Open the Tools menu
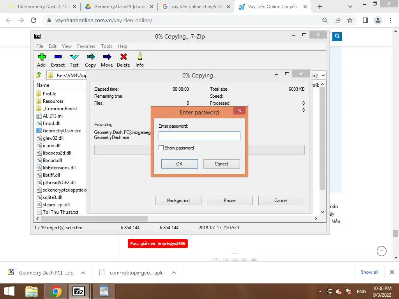 [x=106, y=46]
